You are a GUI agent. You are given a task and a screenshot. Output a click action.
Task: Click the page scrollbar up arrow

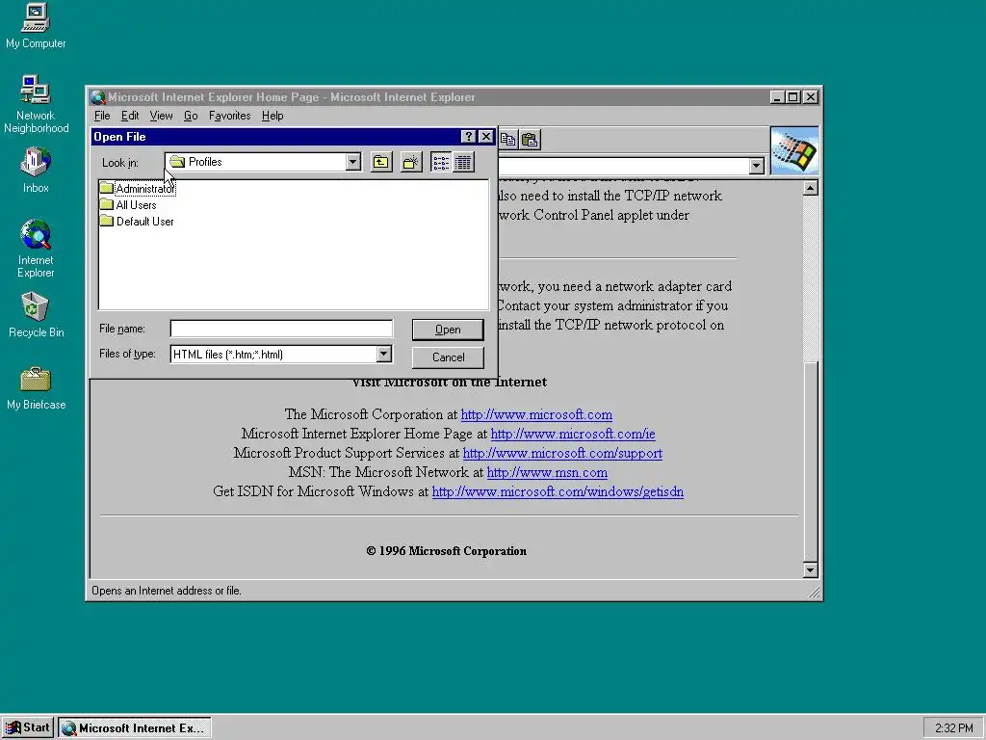pyautogui.click(x=811, y=188)
